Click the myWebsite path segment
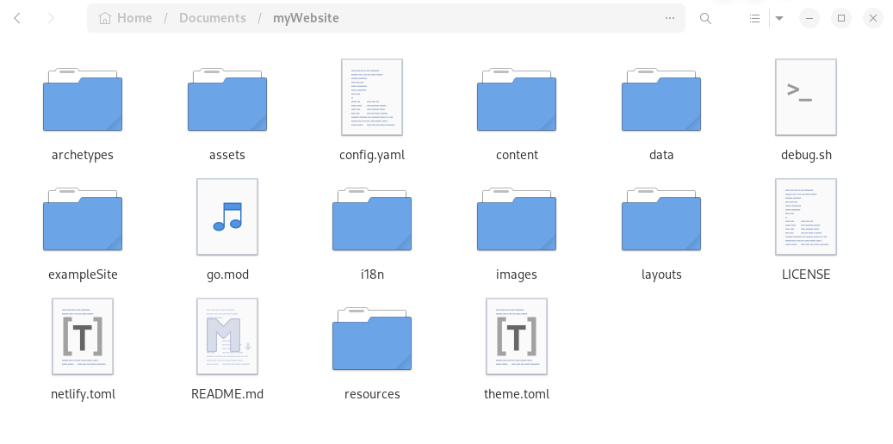 (x=306, y=18)
